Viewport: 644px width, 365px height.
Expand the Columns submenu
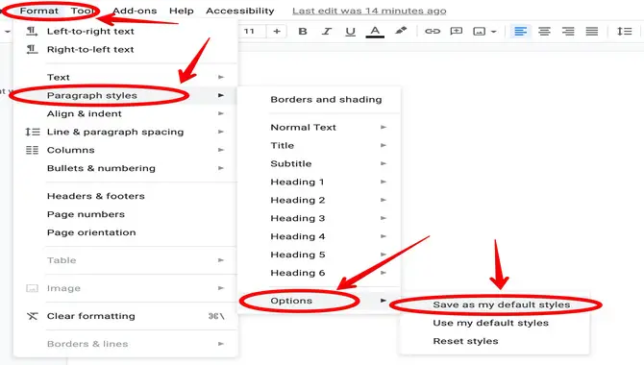pyautogui.click(x=125, y=150)
